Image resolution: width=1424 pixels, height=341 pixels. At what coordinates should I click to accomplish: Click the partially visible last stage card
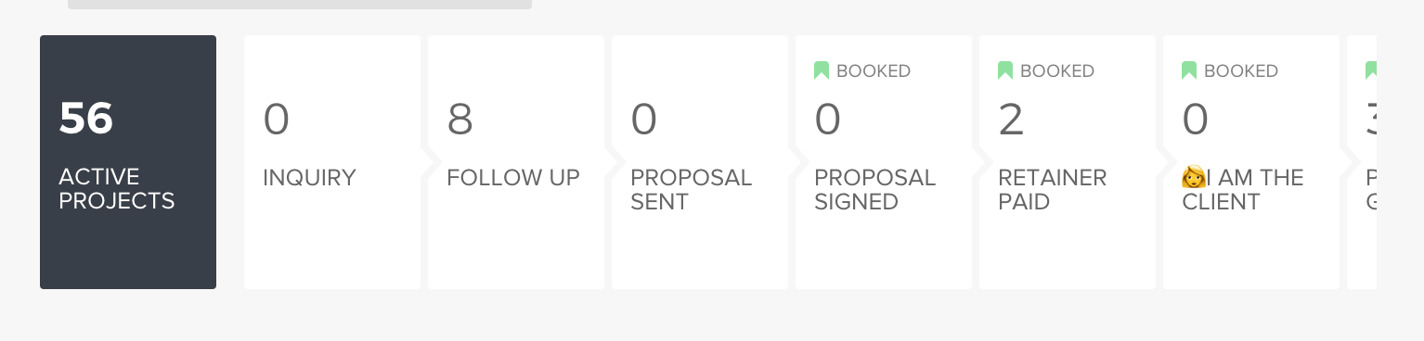click(1362, 162)
